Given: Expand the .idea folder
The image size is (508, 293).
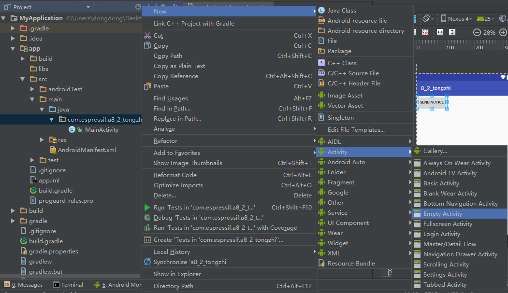Looking at the screenshot, I should (13, 39).
